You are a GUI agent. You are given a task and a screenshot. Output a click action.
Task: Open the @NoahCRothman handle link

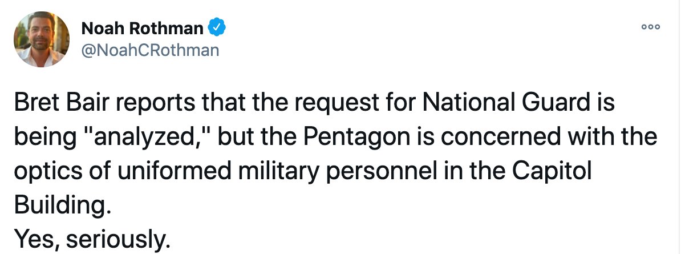coord(150,50)
